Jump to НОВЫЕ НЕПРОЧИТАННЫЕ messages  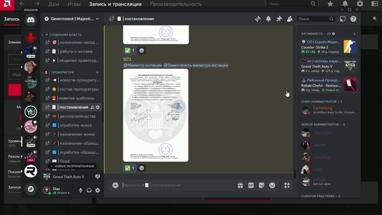pos(73,166)
